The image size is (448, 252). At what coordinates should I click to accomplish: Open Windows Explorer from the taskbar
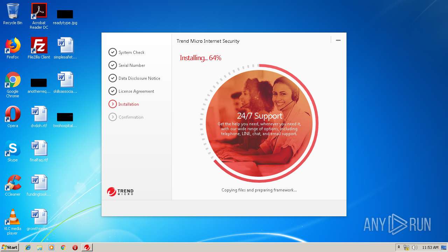[x=40, y=247]
